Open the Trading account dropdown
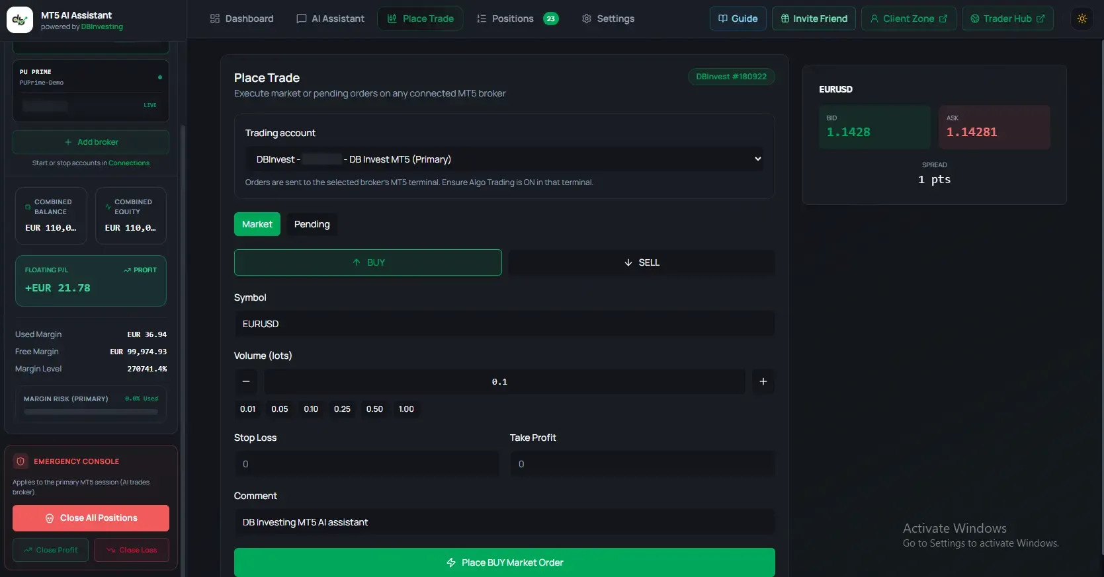Viewport: 1104px width, 577px height. click(x=504, y=159)
